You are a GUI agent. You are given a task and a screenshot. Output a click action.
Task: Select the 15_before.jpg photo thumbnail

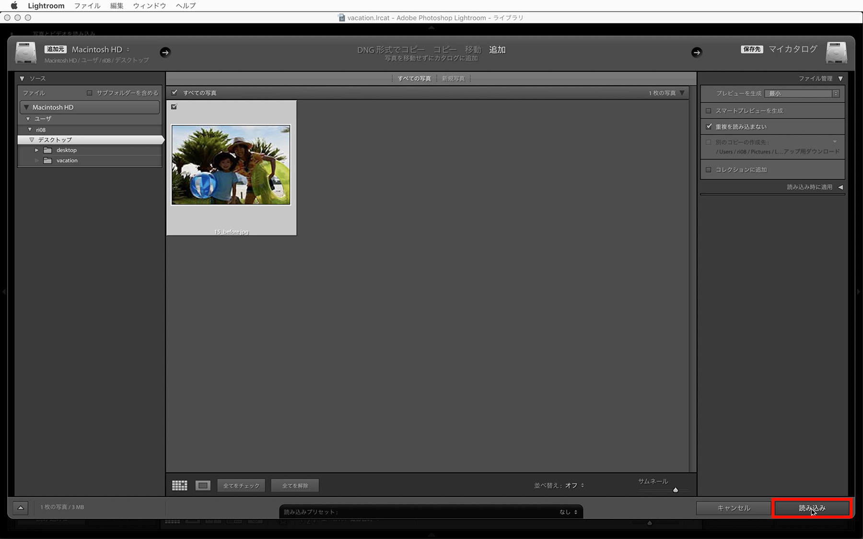click(x=231, y=165)
